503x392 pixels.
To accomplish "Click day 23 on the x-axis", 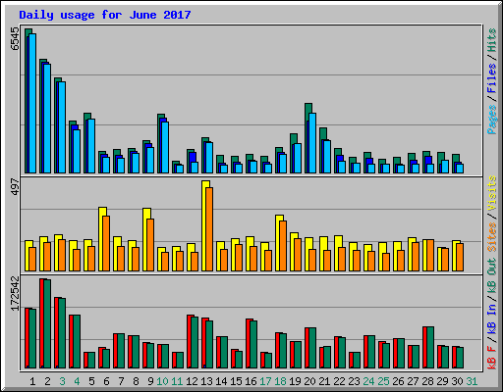I will tap(354, 381).
